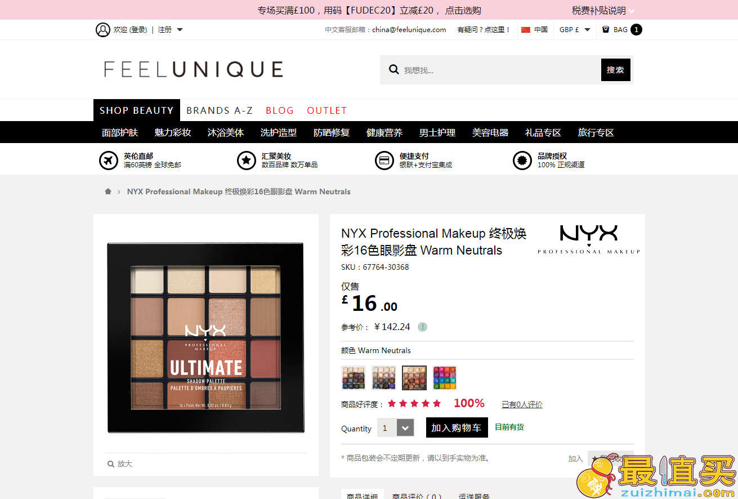Select the second neutral palette color swatch

[384, 378]
